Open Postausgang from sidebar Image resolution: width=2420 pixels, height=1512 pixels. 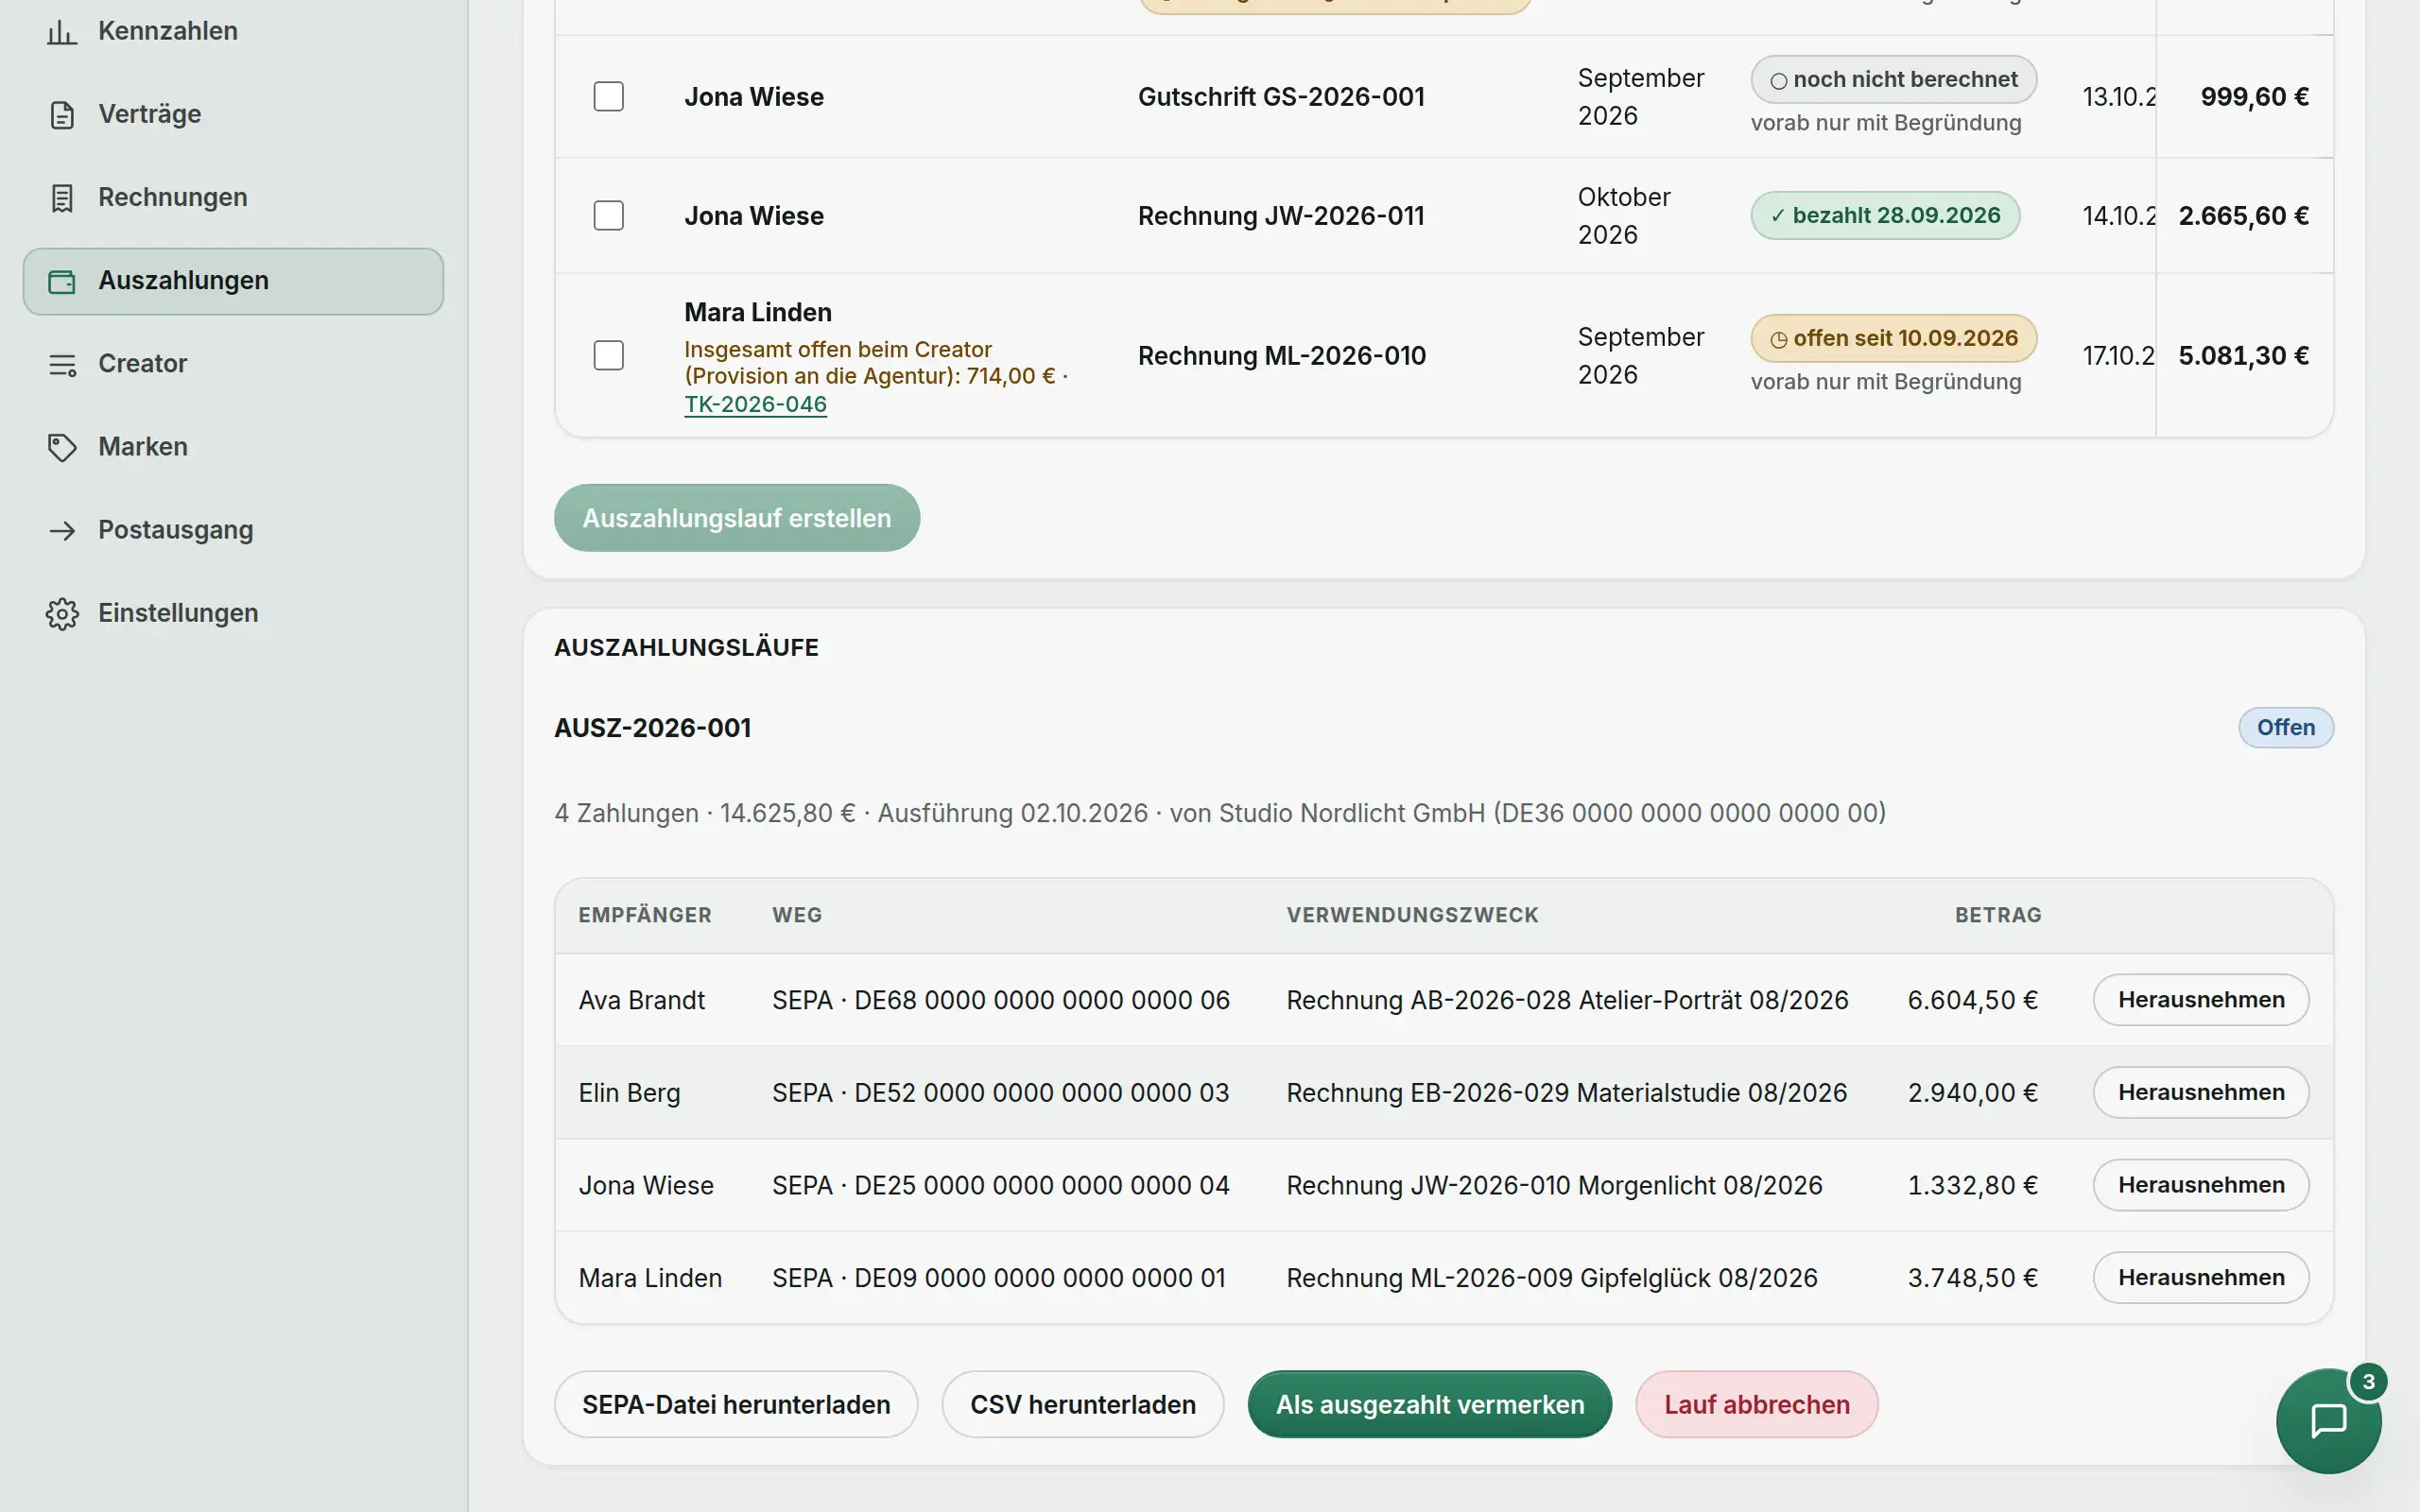[x=233, y=529]
